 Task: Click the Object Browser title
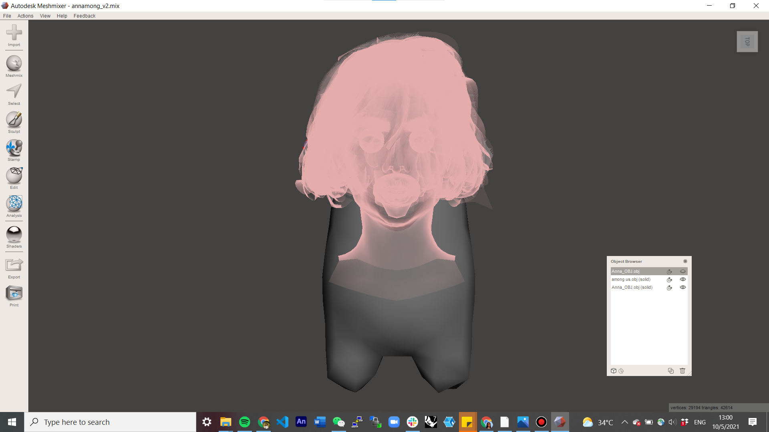click(x=626, y=261)
